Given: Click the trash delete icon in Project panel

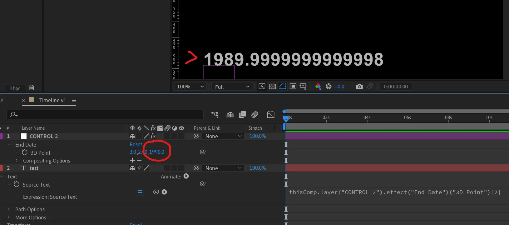Looking at the screenshot, I should 32,88.
